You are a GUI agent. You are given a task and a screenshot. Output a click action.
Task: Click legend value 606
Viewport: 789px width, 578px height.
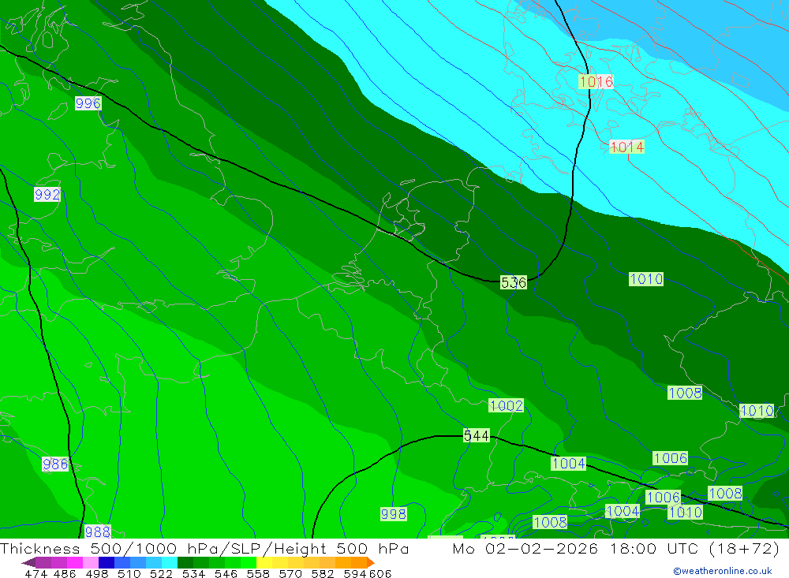click(x=380, y=573)
